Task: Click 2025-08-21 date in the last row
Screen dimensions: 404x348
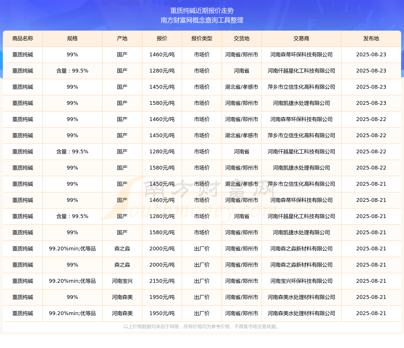Action: (371, 313)
